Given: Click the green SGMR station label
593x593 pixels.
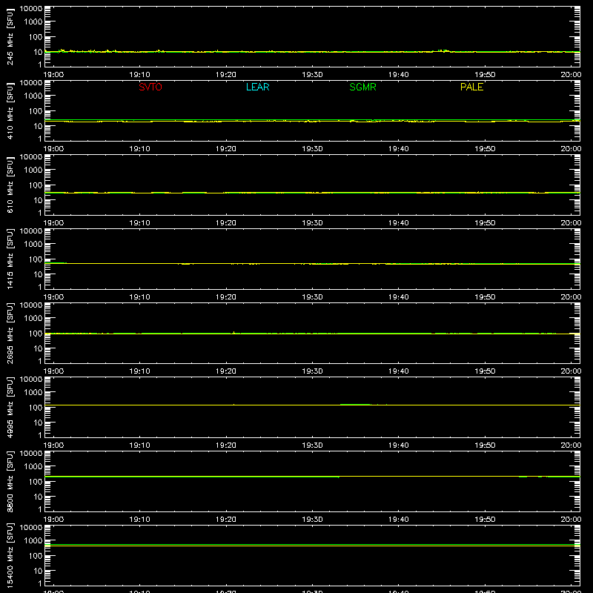Looking at the screenshot, I should coord(362,87).
